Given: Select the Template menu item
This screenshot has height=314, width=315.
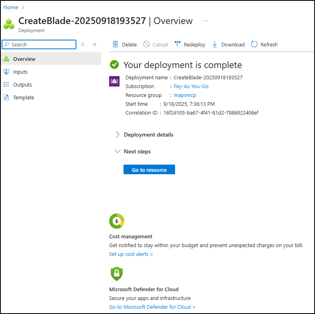Looking at the screenshot, I should pos(24,97).
